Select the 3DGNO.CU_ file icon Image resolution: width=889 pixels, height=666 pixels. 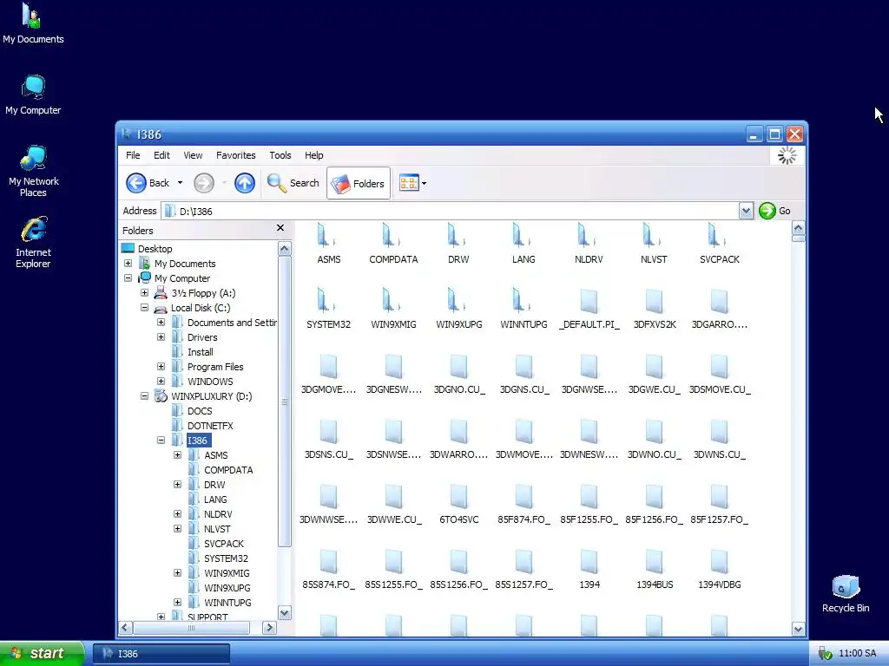(x=458, y=366)
